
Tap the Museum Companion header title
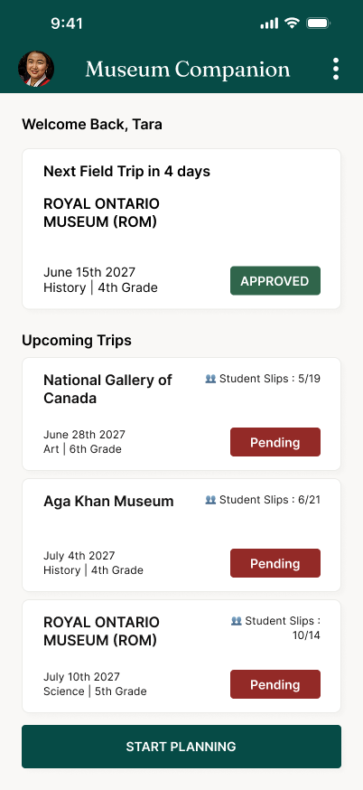coord(188,69)
